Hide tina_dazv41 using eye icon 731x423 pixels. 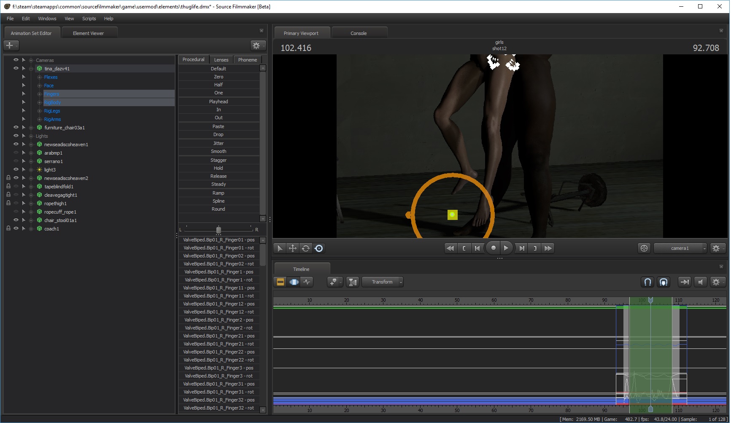pyautogui.click(x=16, y=68)
